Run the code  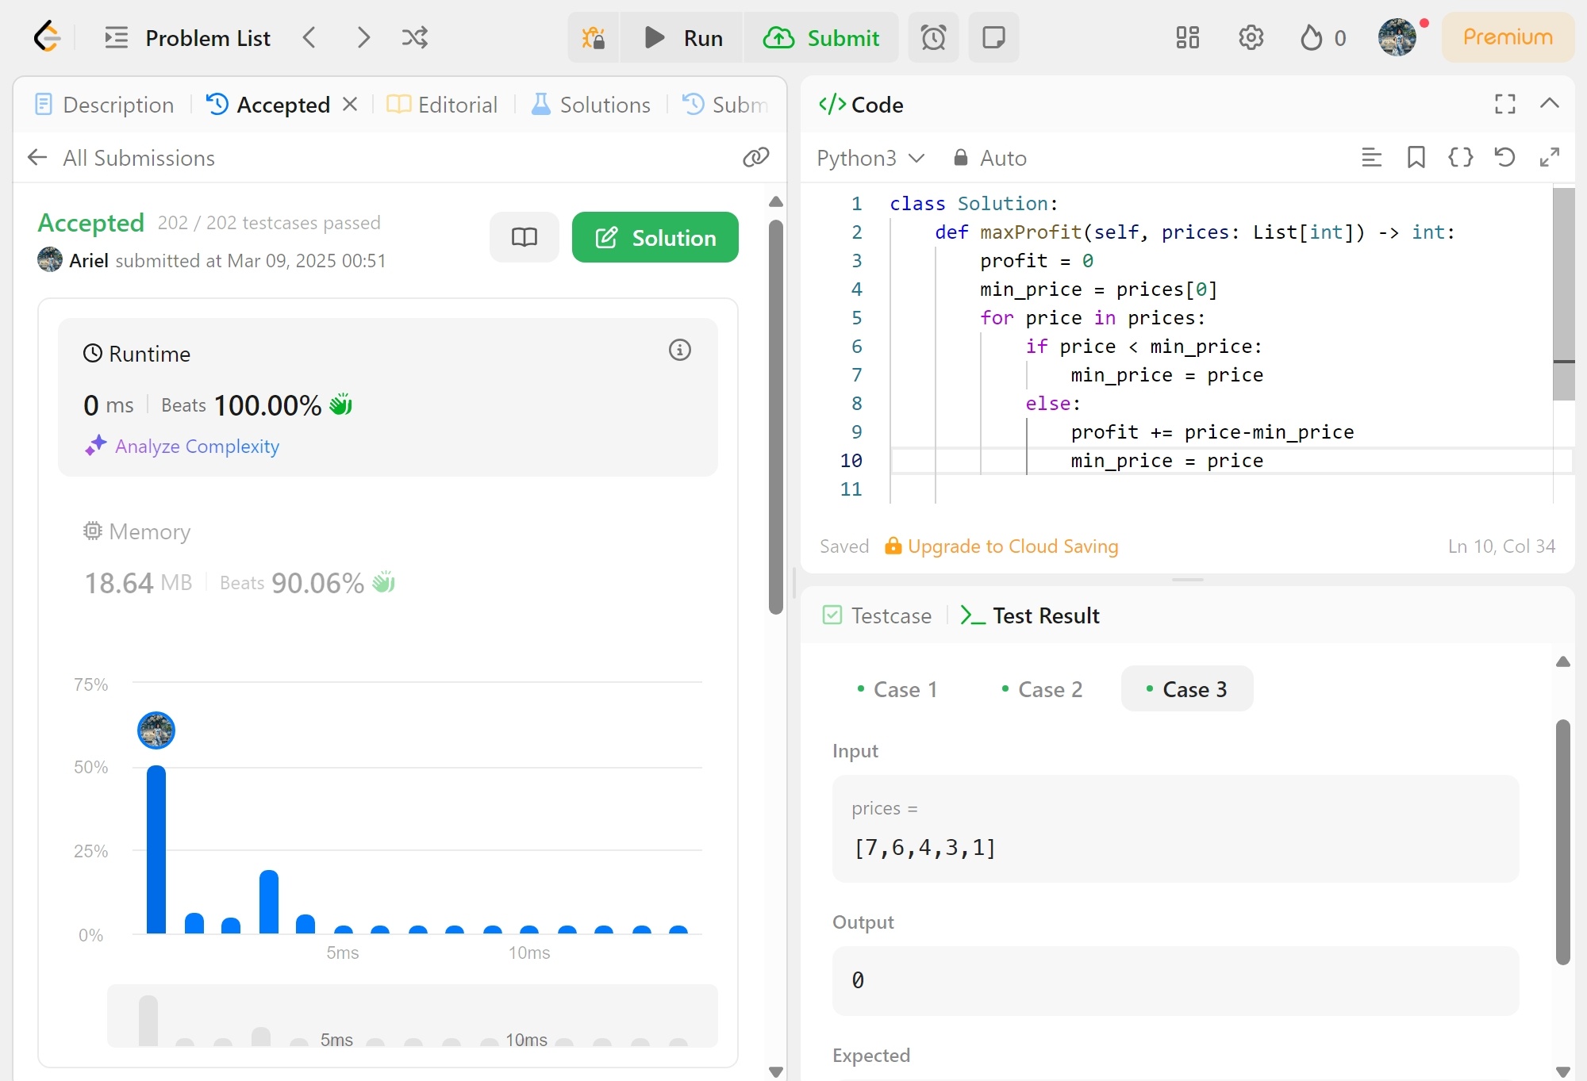(x=683, y=37)
